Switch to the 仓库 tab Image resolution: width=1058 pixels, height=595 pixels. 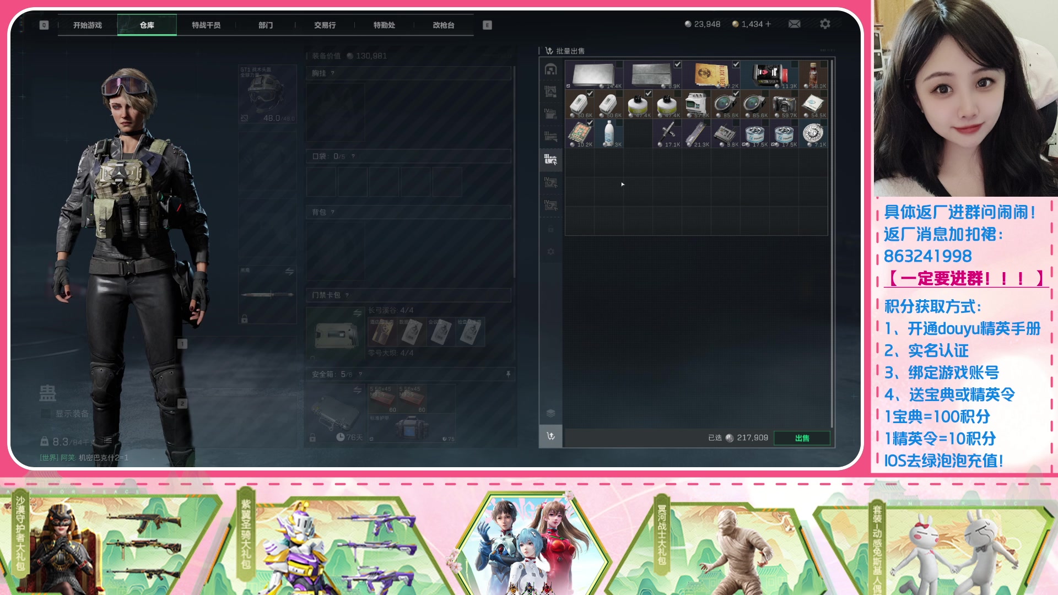[147, 25]
